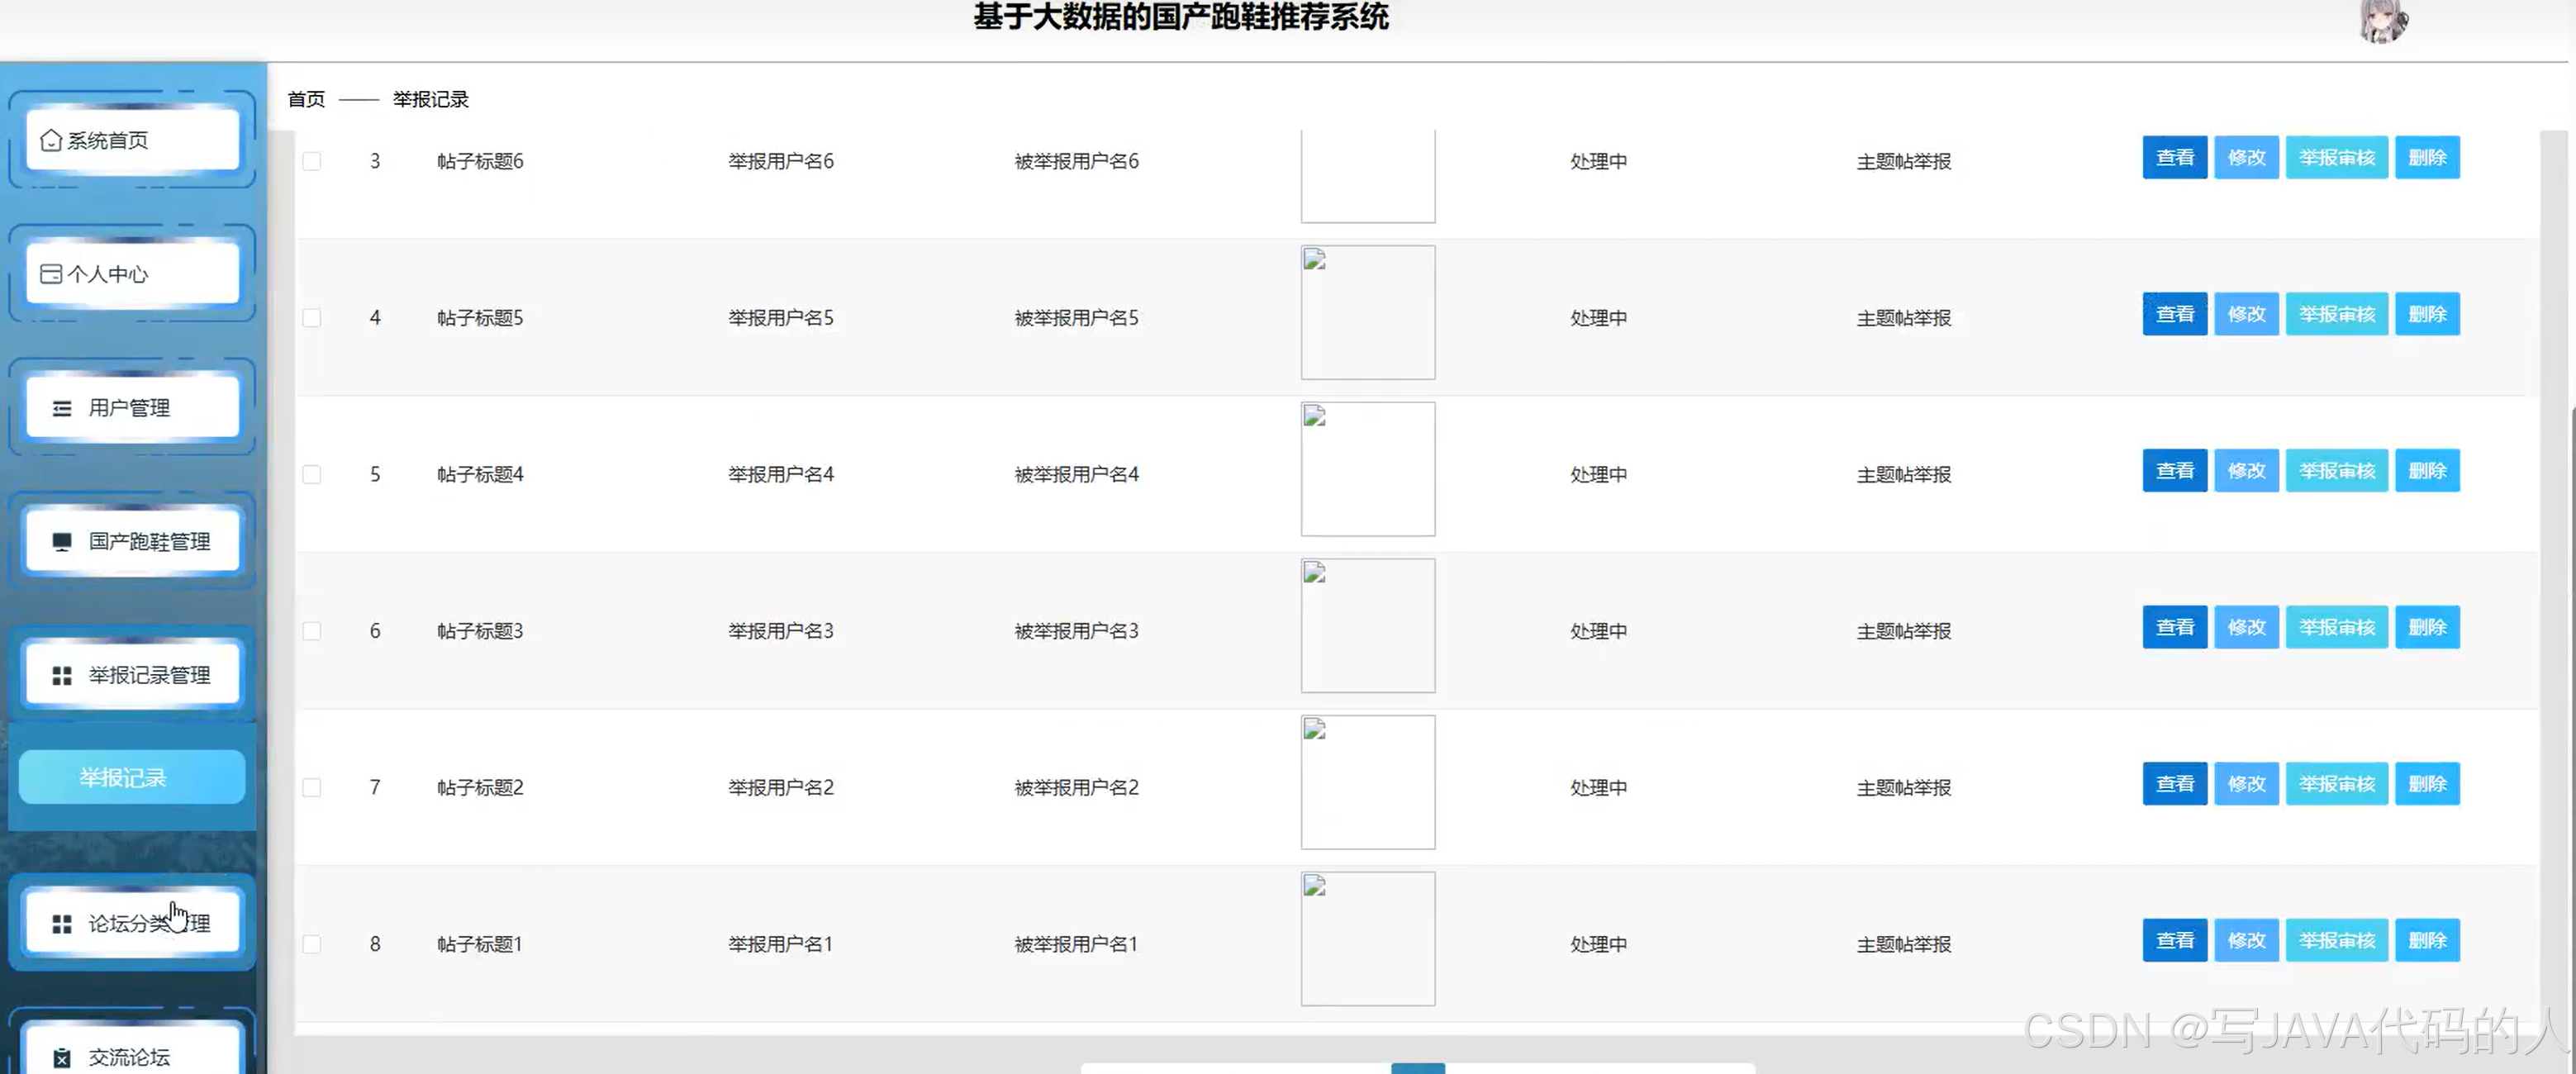Click 举报审核 for 帖子标题5 row
Screen dimensions: 2576x1074
point(2336,314)
